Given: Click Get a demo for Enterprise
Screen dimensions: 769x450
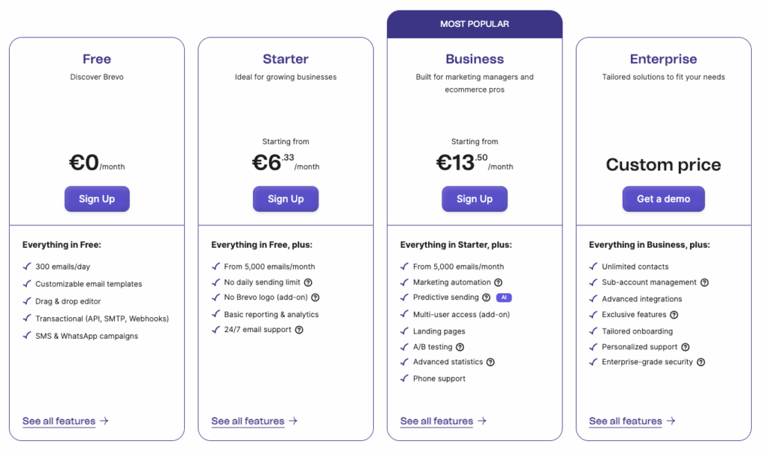Looking at the screenshot, I should [663, 198].
